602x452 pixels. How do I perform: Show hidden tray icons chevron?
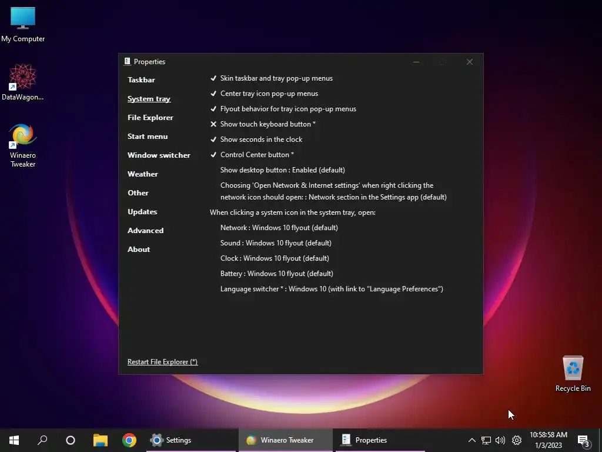(x=472, y=440)
